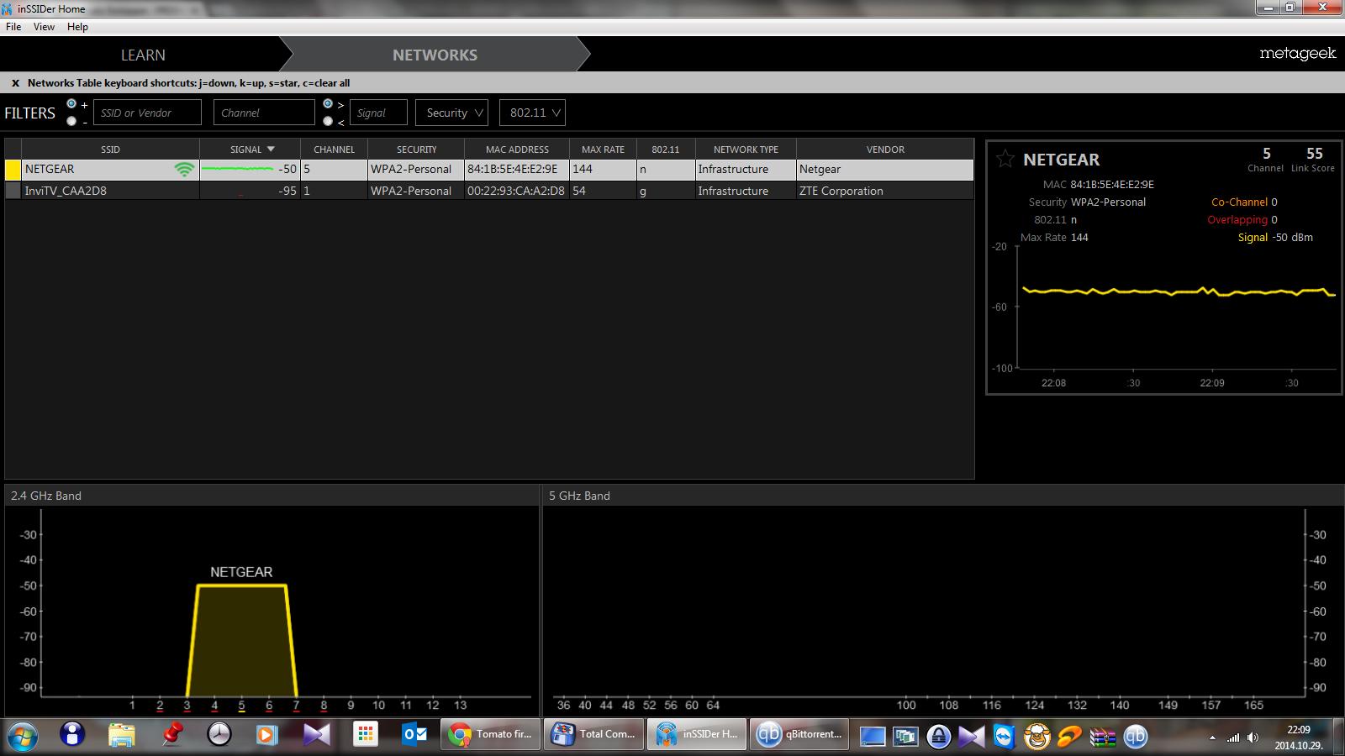Click the Signal filter field
The height and width of the screenshot is (756, 1345).
point(378,113)
